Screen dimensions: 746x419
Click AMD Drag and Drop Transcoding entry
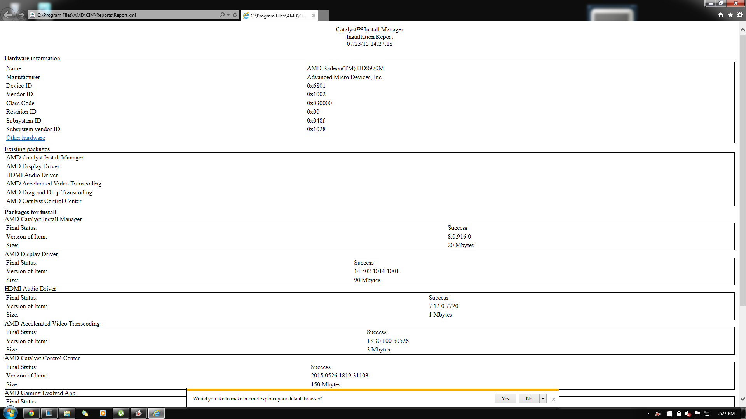(49, 192)
